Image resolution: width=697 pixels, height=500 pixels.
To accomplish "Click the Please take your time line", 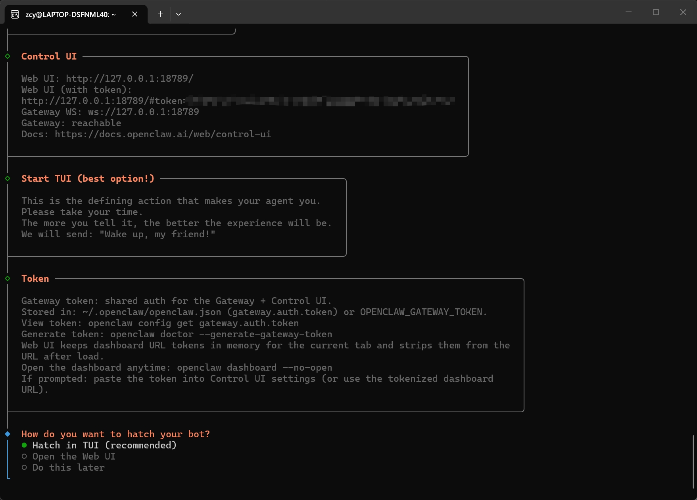I will [x=82, y=212].
